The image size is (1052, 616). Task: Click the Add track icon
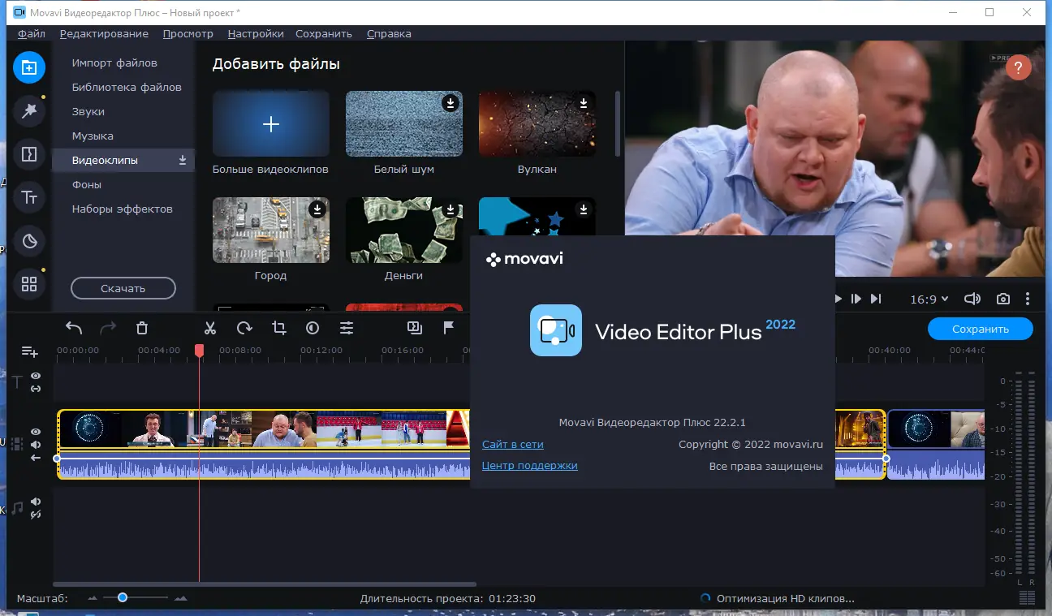pyautogui.click(x=30, y=351)
